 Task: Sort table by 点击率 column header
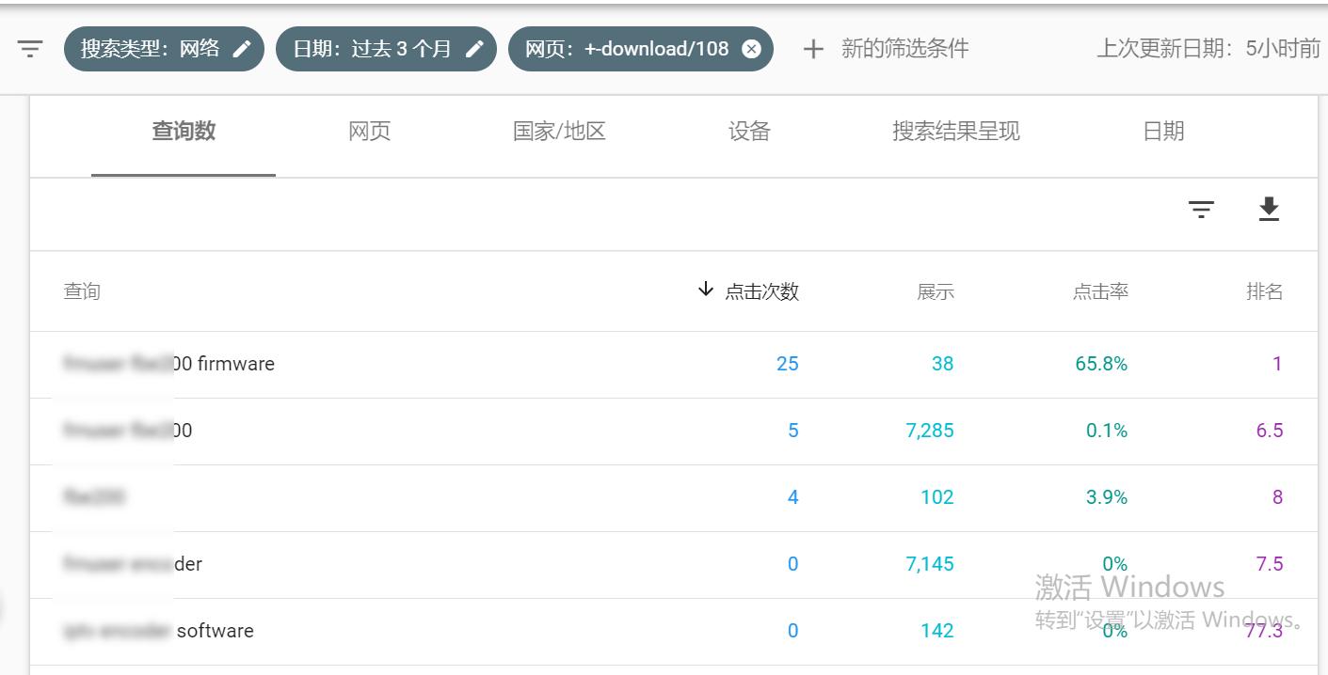1100,291
